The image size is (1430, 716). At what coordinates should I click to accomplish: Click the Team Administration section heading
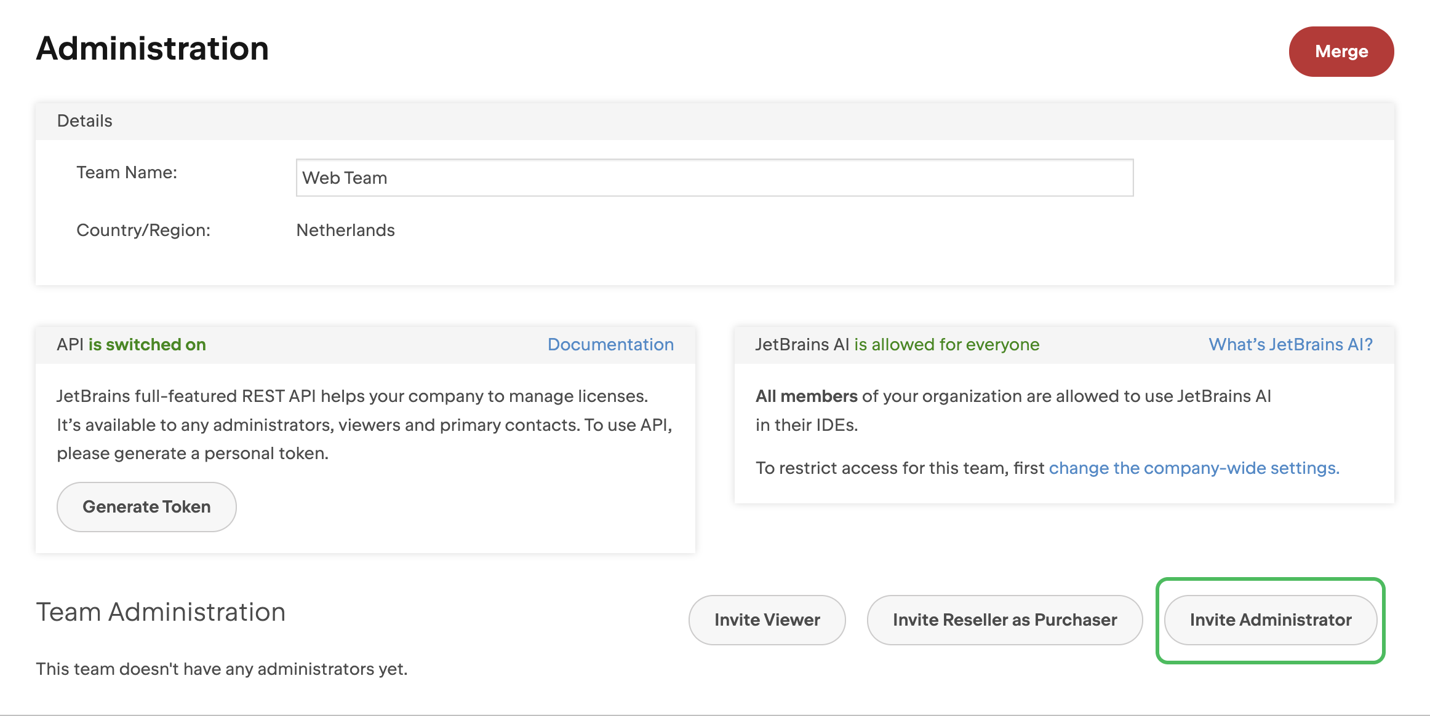[161, 612]
